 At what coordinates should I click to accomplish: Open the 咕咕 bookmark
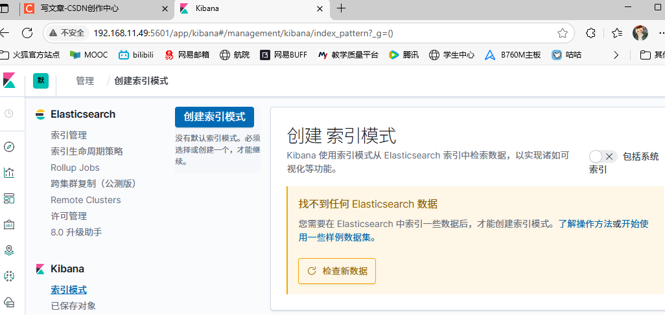coord(566,54)
